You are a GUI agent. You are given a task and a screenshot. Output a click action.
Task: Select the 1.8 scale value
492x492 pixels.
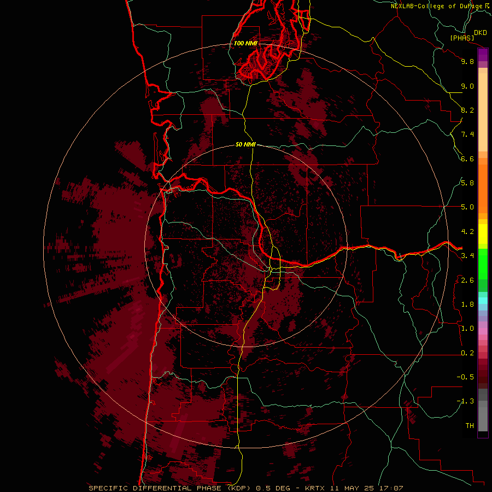click(467, 304)
